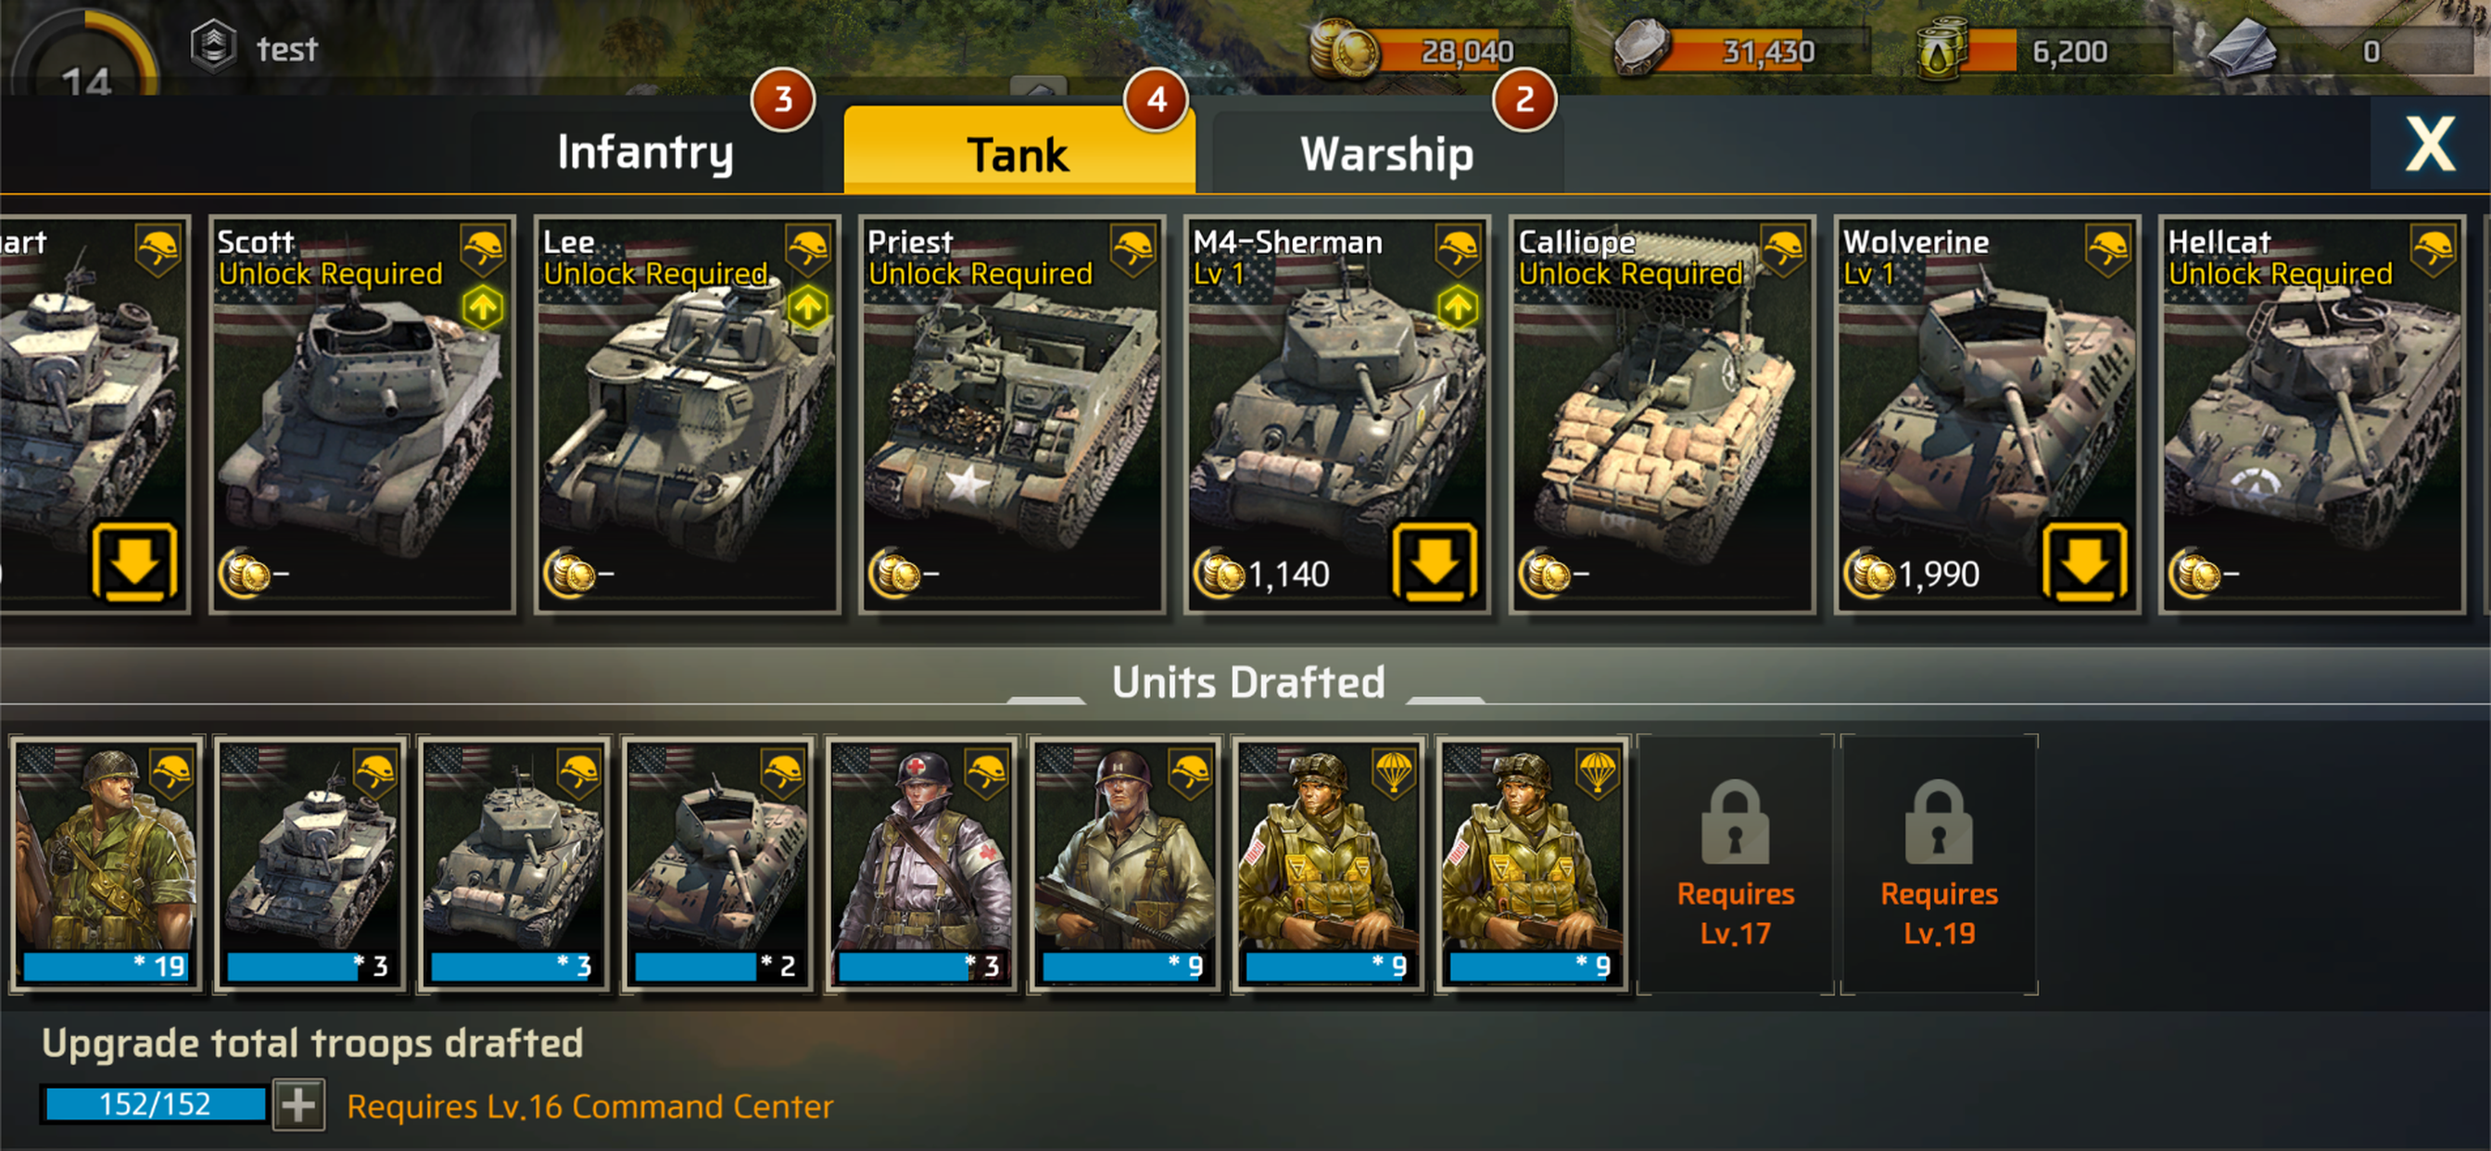Switch to the Infantry tab
The height and width of the screenshot is (1151, 2491).
pos(645,153)
